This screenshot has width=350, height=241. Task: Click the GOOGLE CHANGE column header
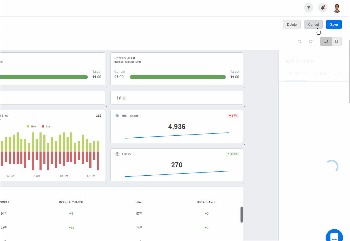tap(71, 202)
